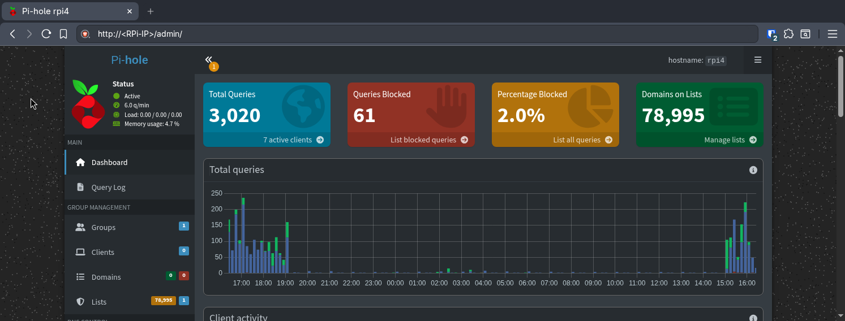Image resolution: width=845 pixels, height=321 pixels.
Task: Bookmark this page using the bookmark icon
Action: pos(63,34)
